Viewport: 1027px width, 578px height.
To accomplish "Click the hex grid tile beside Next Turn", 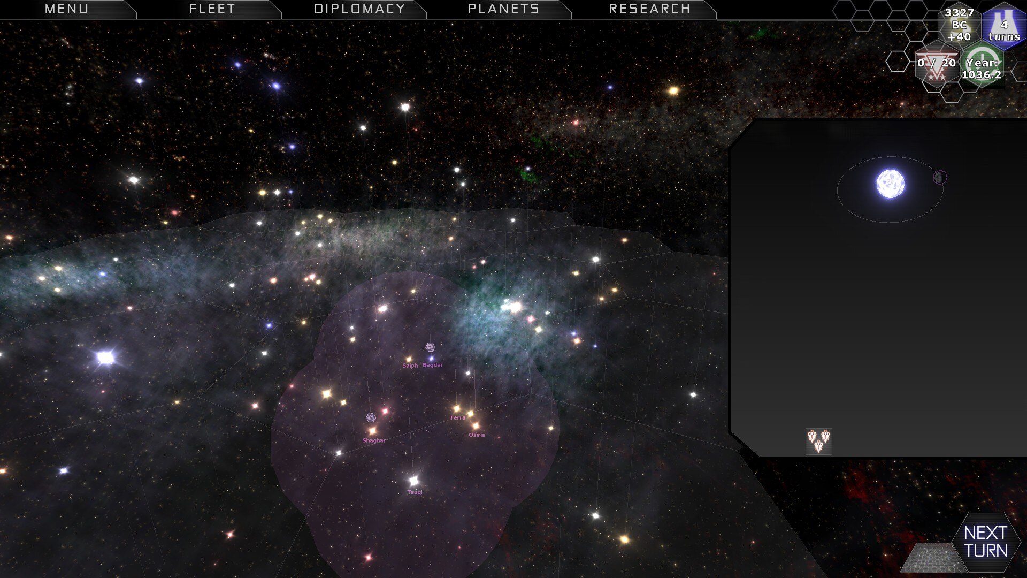I will pyautogui.click(x=932, y=558).
